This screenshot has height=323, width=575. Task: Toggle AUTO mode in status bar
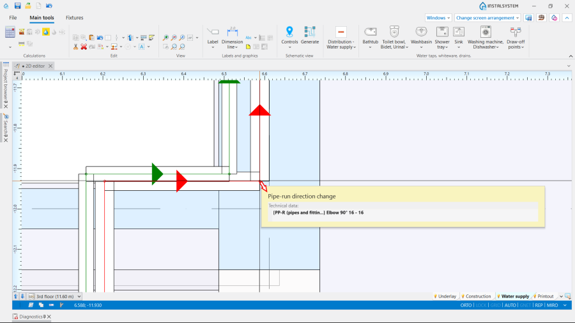510,305
